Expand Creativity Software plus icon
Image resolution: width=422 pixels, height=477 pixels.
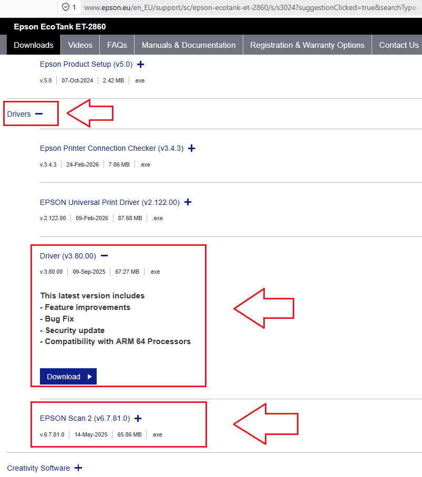tap(78, 468)
